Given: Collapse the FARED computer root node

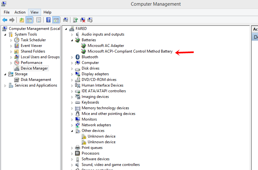Looking at the screenshot, I should tap(66, 29).
